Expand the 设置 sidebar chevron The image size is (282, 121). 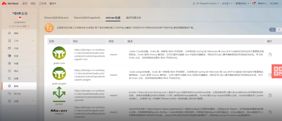click(x=33, y=101)
